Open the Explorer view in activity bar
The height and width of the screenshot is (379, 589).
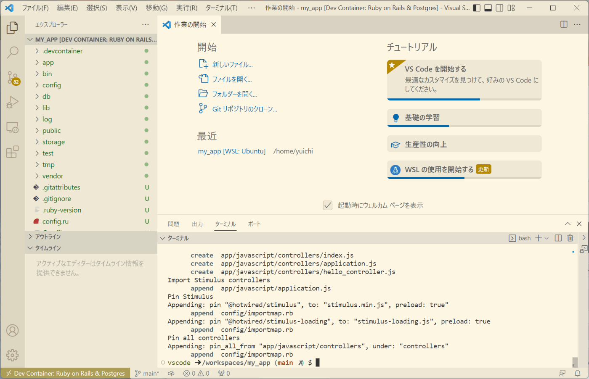pyautogui.click(x=12, y=28)
